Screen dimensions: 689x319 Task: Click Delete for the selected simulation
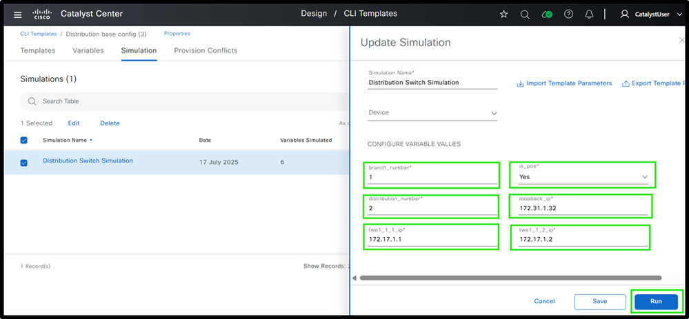pos(110,123)
